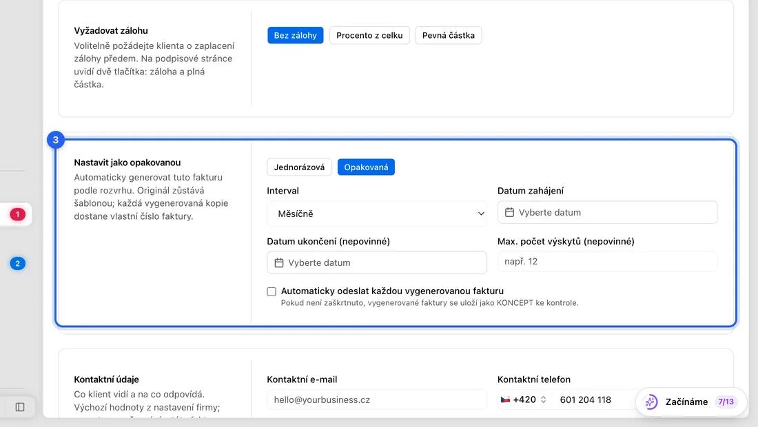Image resolution: width=758 pixels, height=427 pixels.
Task: Open the Interval dropdown showing Měsíčně
Action: coord(376,213)
